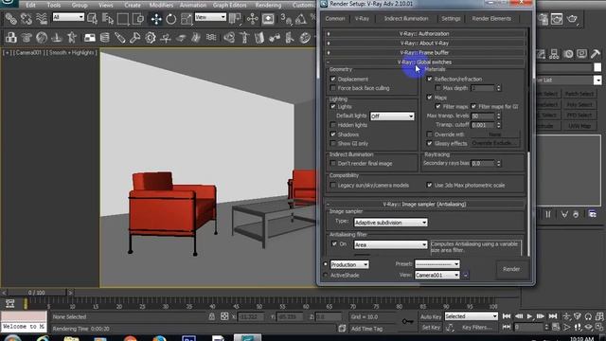
Task: Select the Move tool in main toolbar
Action: point(156,19)
